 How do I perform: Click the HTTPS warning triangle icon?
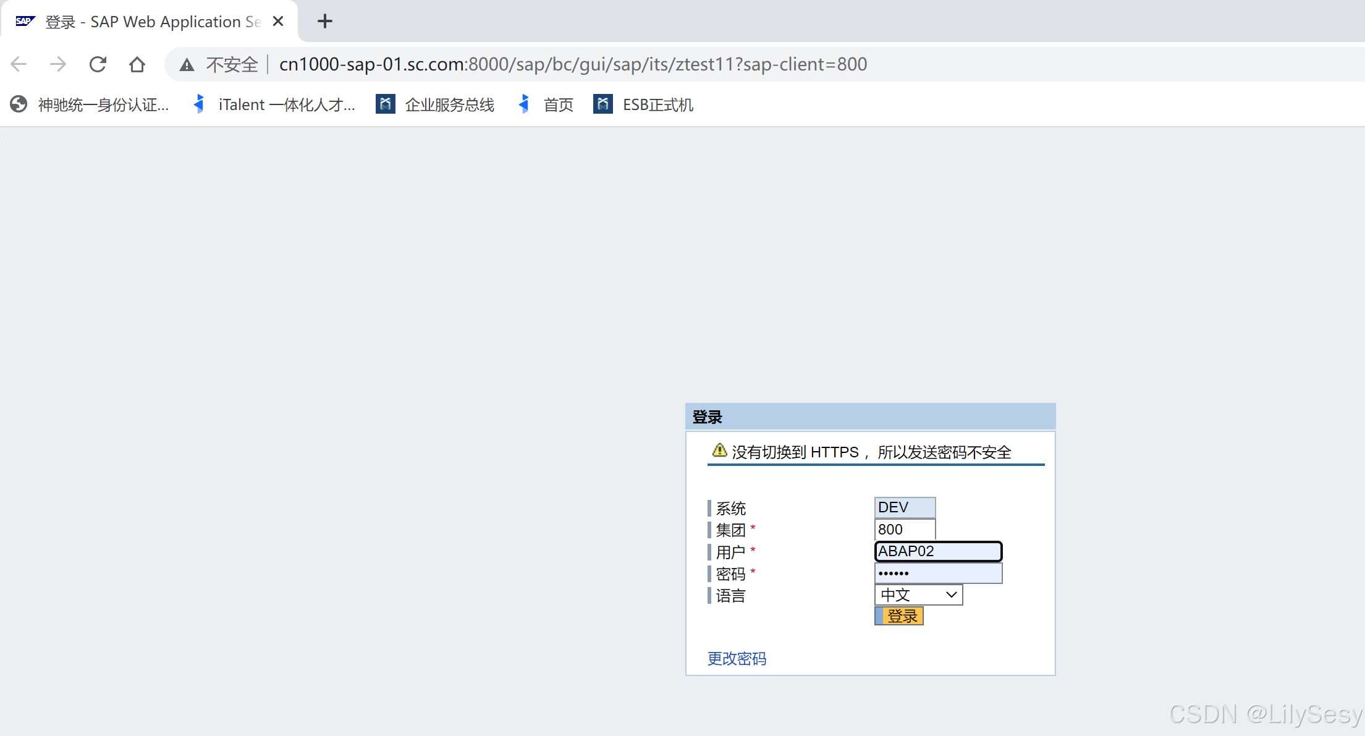[719, 451]
